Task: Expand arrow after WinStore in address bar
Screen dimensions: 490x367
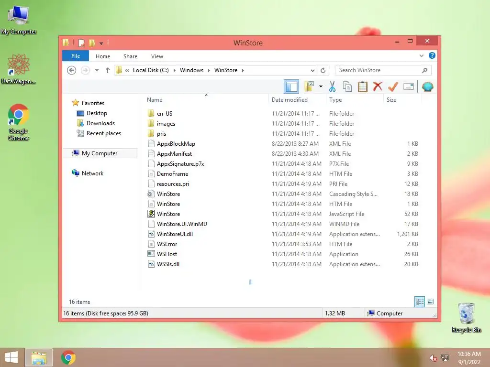Action: click(243, 70)
